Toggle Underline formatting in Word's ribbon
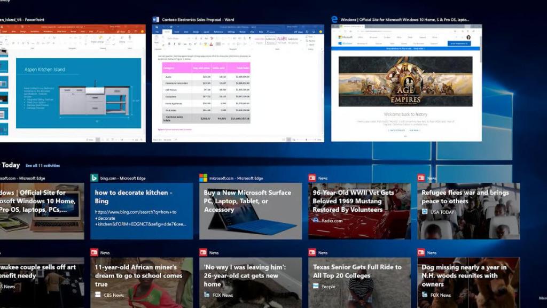This screenshot has width=547, height=308. click(179, 43)
